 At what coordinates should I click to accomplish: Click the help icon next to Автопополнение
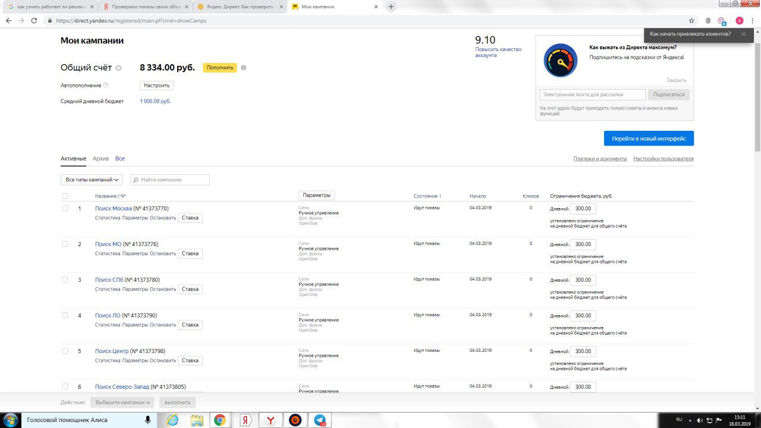click(x=106, y=86)
